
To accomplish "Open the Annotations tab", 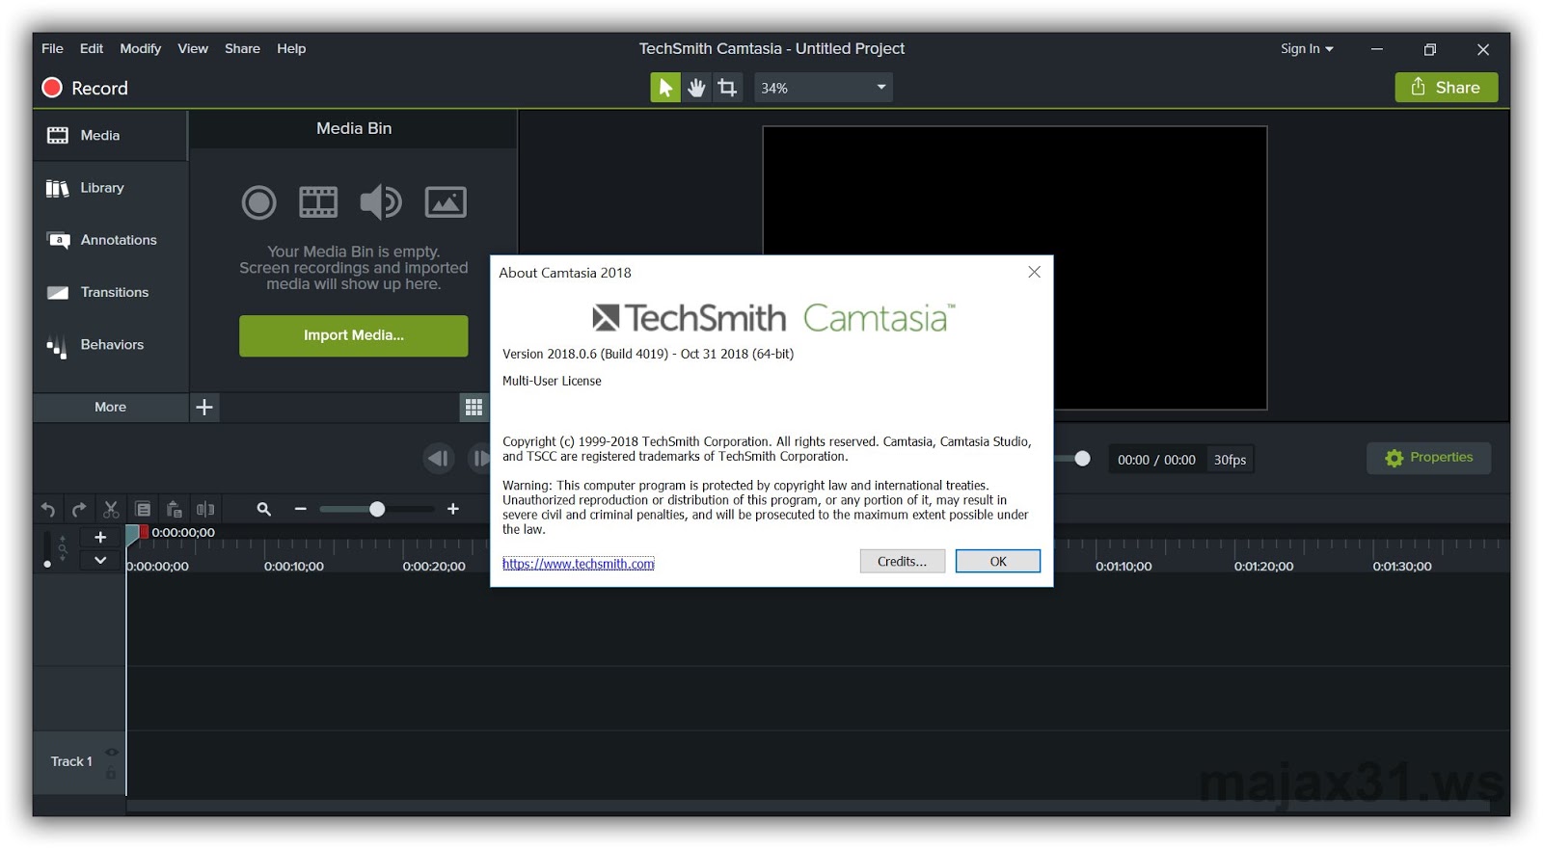I will tap(110, 240).
